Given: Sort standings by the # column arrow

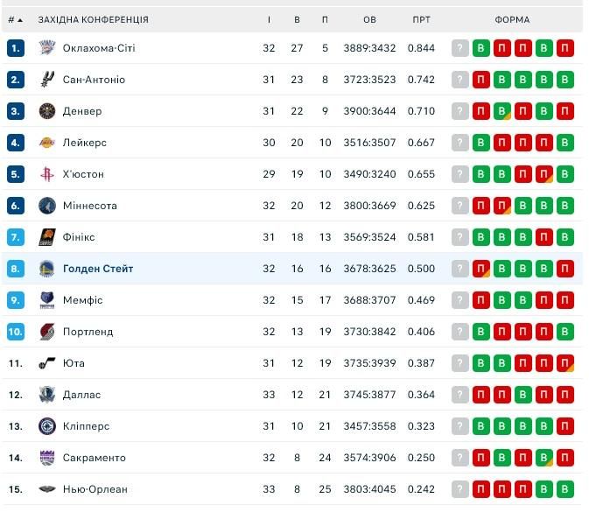Looking at the screenshot, I should pyautogui.click(x=19, y=19).
